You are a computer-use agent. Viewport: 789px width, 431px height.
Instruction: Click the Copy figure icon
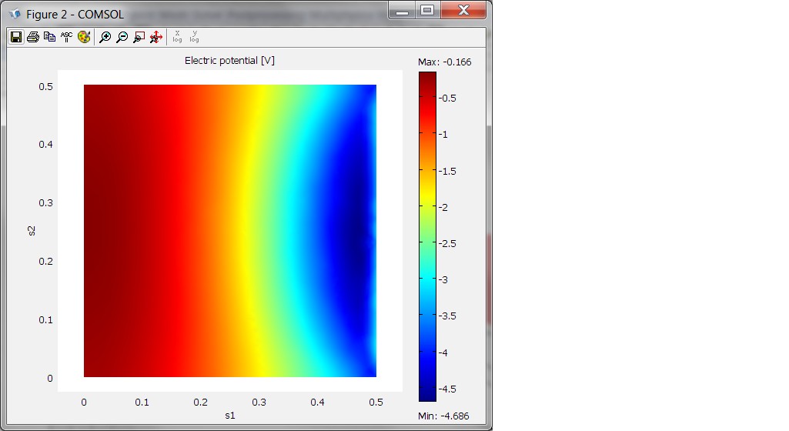[49, 37]
